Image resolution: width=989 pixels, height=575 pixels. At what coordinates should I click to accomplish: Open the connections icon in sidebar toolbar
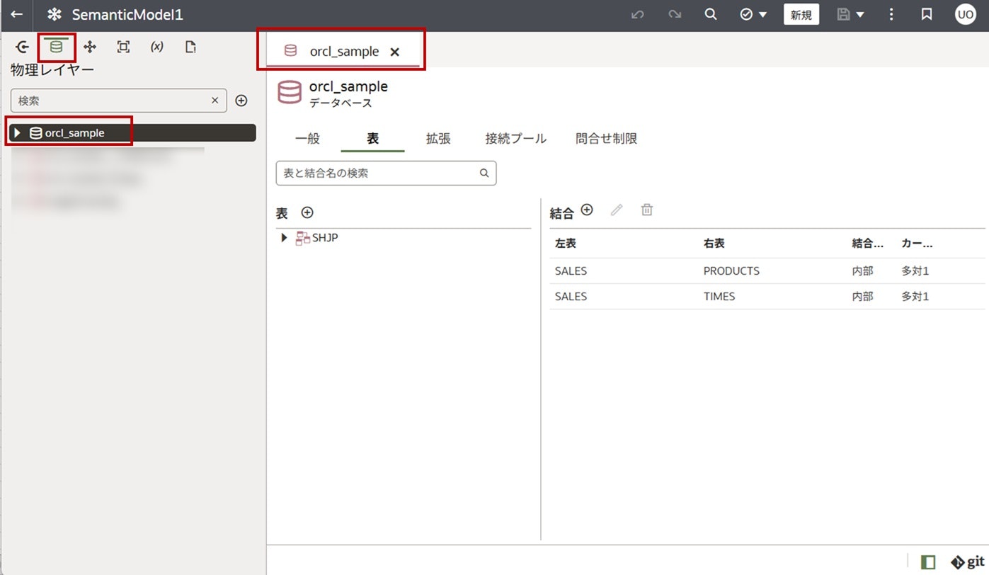(23, 47)
